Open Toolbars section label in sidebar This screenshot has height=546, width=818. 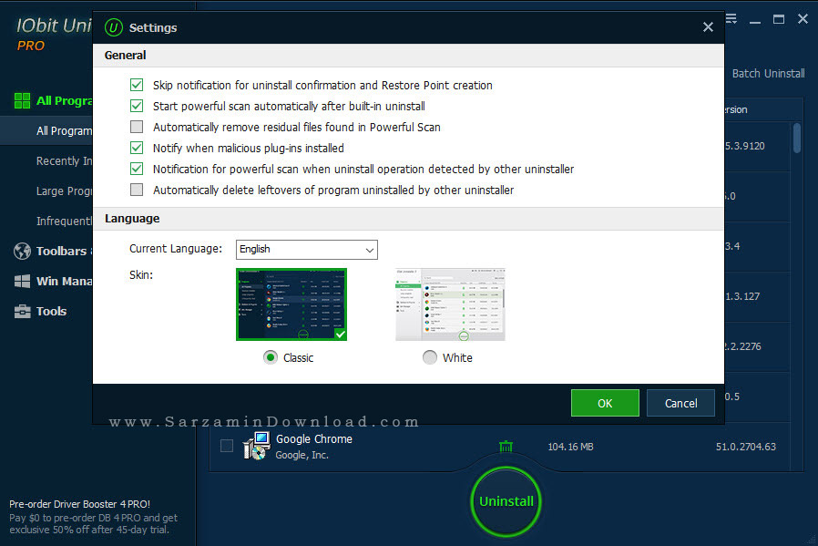point(62,251)
